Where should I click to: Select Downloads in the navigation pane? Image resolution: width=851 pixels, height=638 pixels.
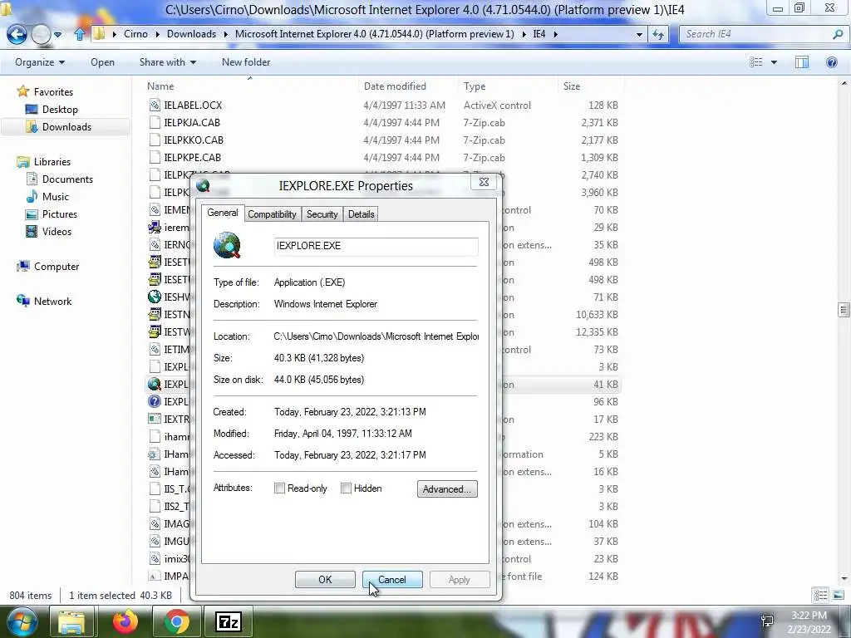pos(66,127)
